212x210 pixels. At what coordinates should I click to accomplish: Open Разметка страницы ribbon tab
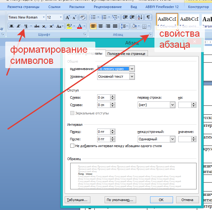tap(23, 7)
